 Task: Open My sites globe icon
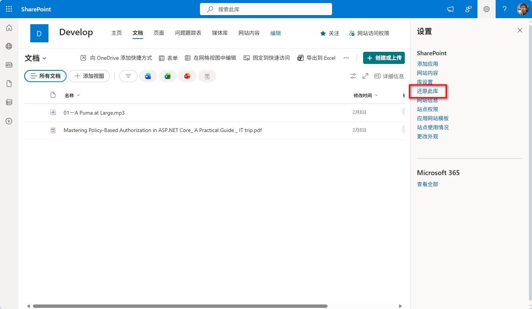[9, 46]
